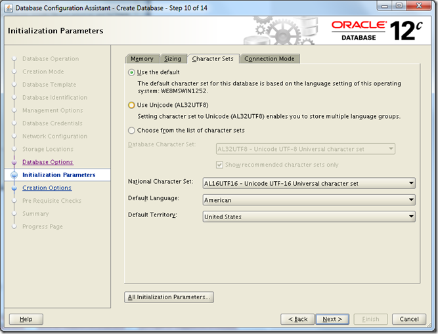Screen dimensions: 438x334
Task: Select Use Unicode (AL32UTF8) option
Action: click(132, 105)
